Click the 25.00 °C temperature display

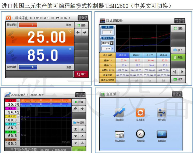(40, 37)
